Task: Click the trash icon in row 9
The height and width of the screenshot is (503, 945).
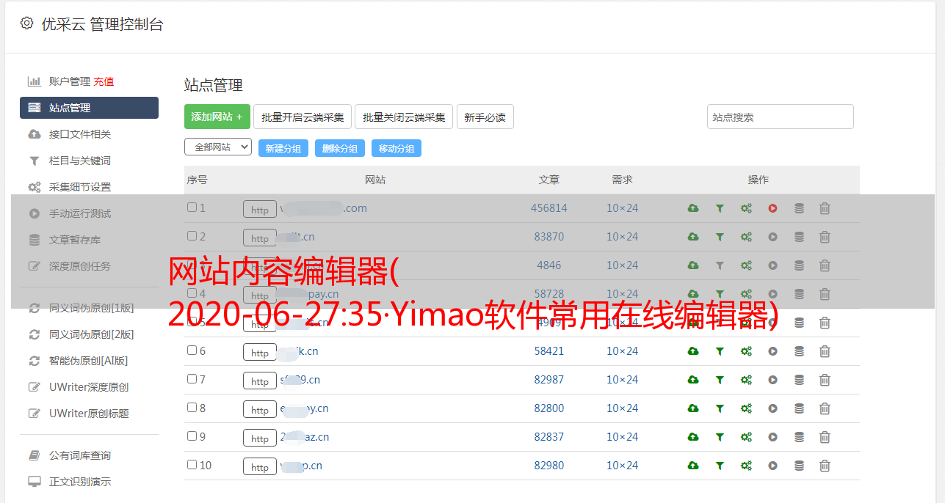Action: point(825,437)
